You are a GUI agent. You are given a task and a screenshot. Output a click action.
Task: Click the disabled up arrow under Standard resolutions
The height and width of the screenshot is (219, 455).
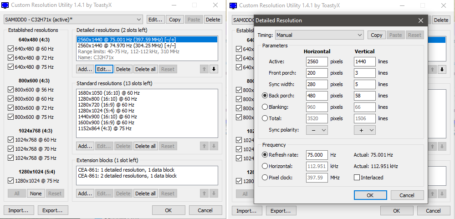[204, 146]
